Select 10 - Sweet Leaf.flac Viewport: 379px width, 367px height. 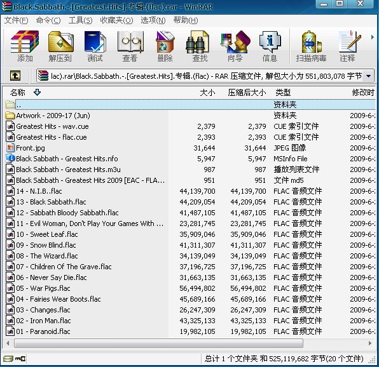(x=47, y=234)
